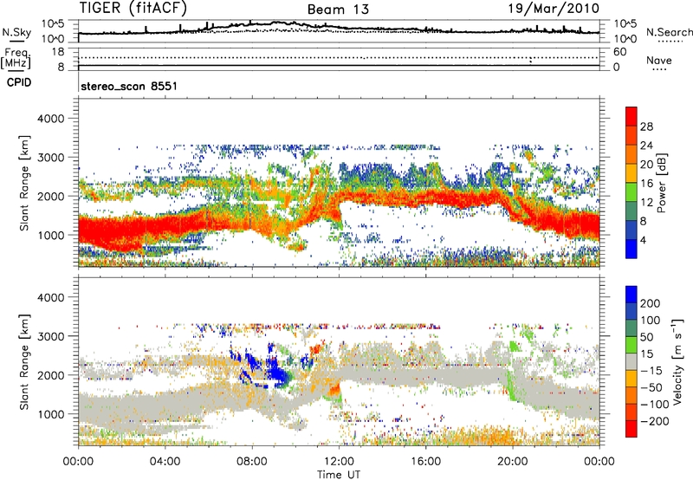
Task: Click the '08:00' time axis tick label
Action: pos(252,462)
